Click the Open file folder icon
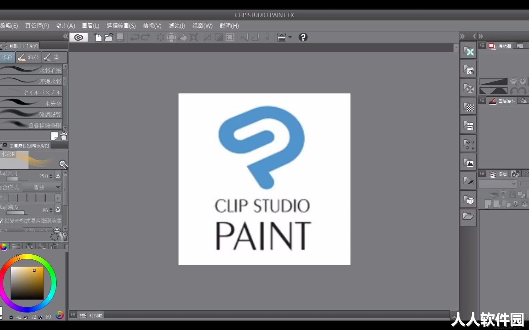This screenshot has height=330, width=529. 109,37
